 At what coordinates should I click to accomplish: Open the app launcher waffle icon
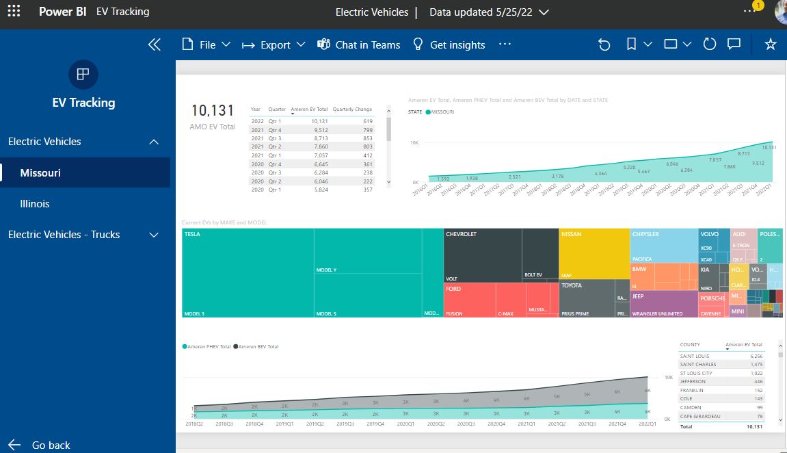pyautogui.click(x=14, y=12)
